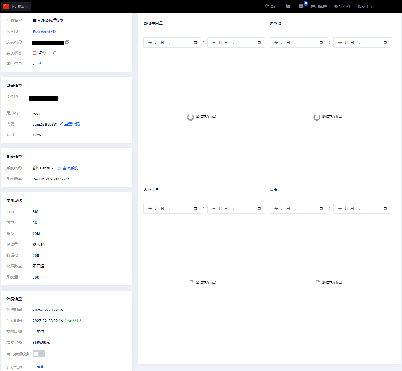402x371 pixels.
Task: Click the username value root
Action: (x=36, y=113)
